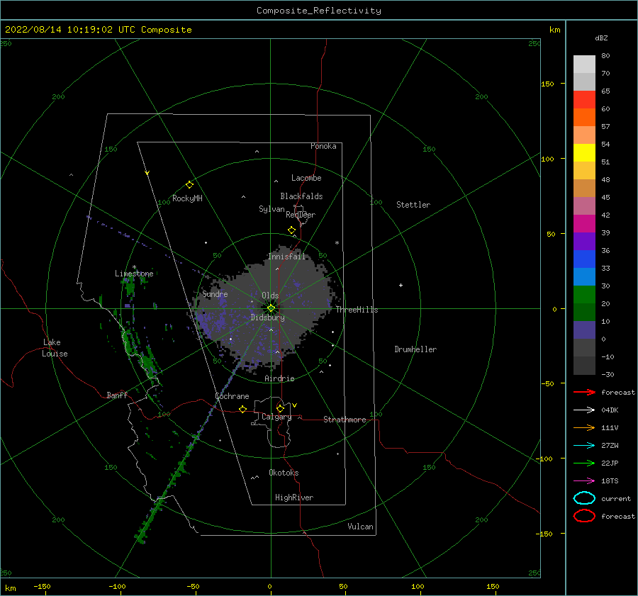Click the Ponoka city label
The width and height of the screenshot is (638, 596).
[x=323, y=146]
